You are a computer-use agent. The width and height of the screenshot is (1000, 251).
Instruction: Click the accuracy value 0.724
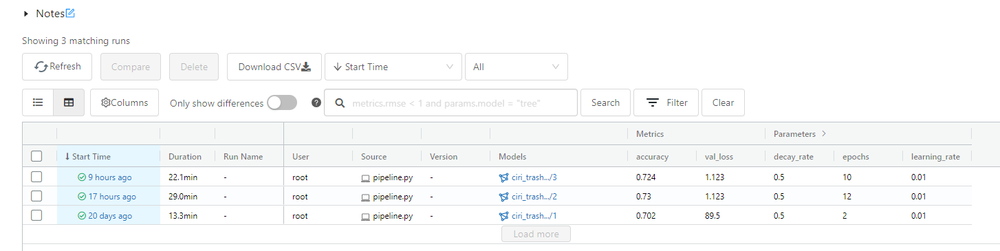click(646, 177)
